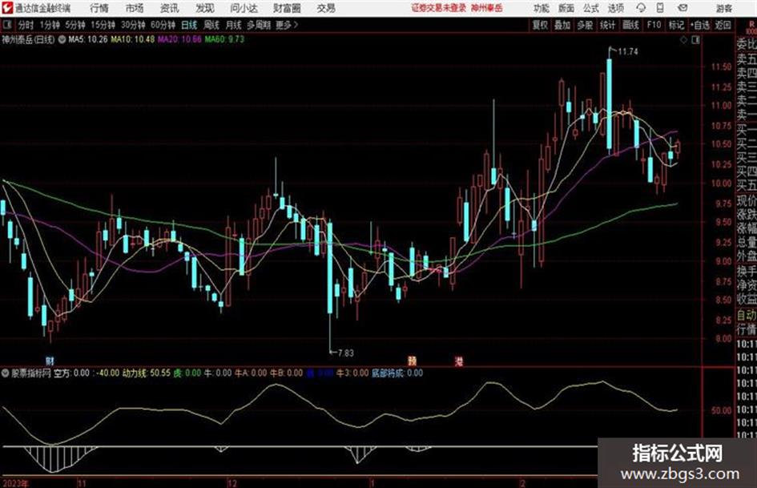This screenshot has width=757, height=488.
Task: Click the red 神州泰岳 stock name link
Action: tap(487, 8)
